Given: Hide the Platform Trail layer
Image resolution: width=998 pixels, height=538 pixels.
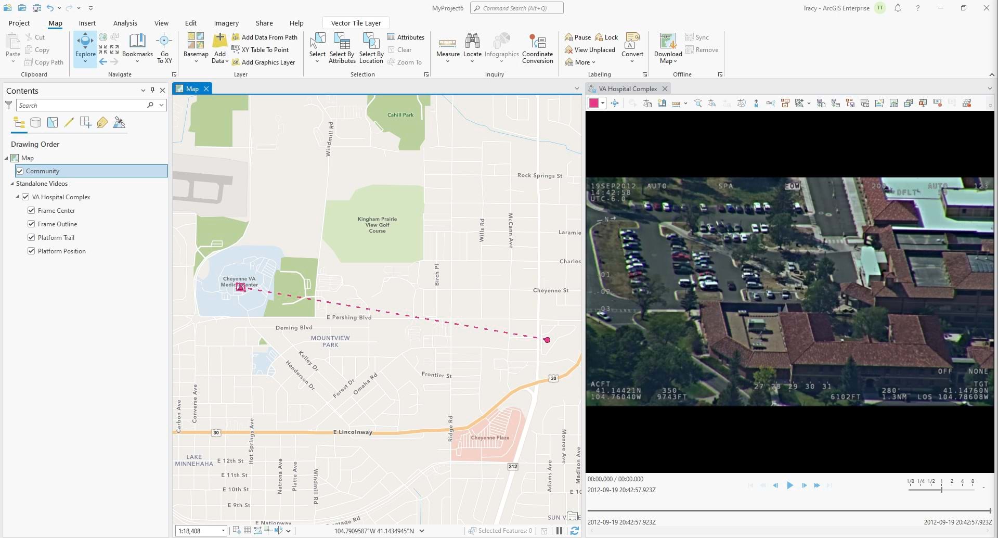Looking at the screenshot, I should (x=31, y=238).
